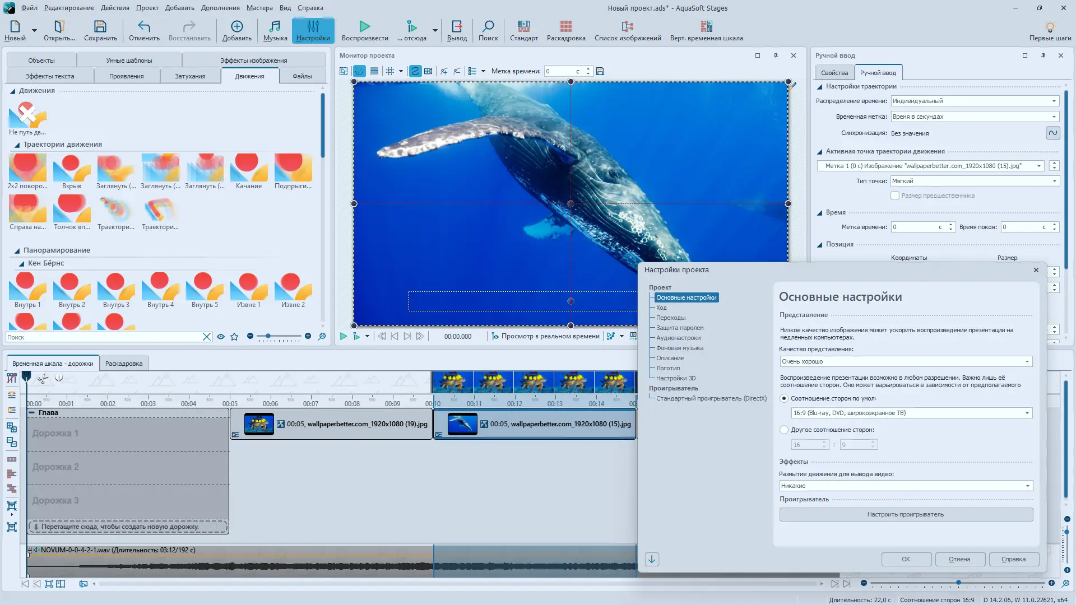Collapse the Кен Бёрнс section
This screenshot has height=605, width=1076.
point(21,263)
